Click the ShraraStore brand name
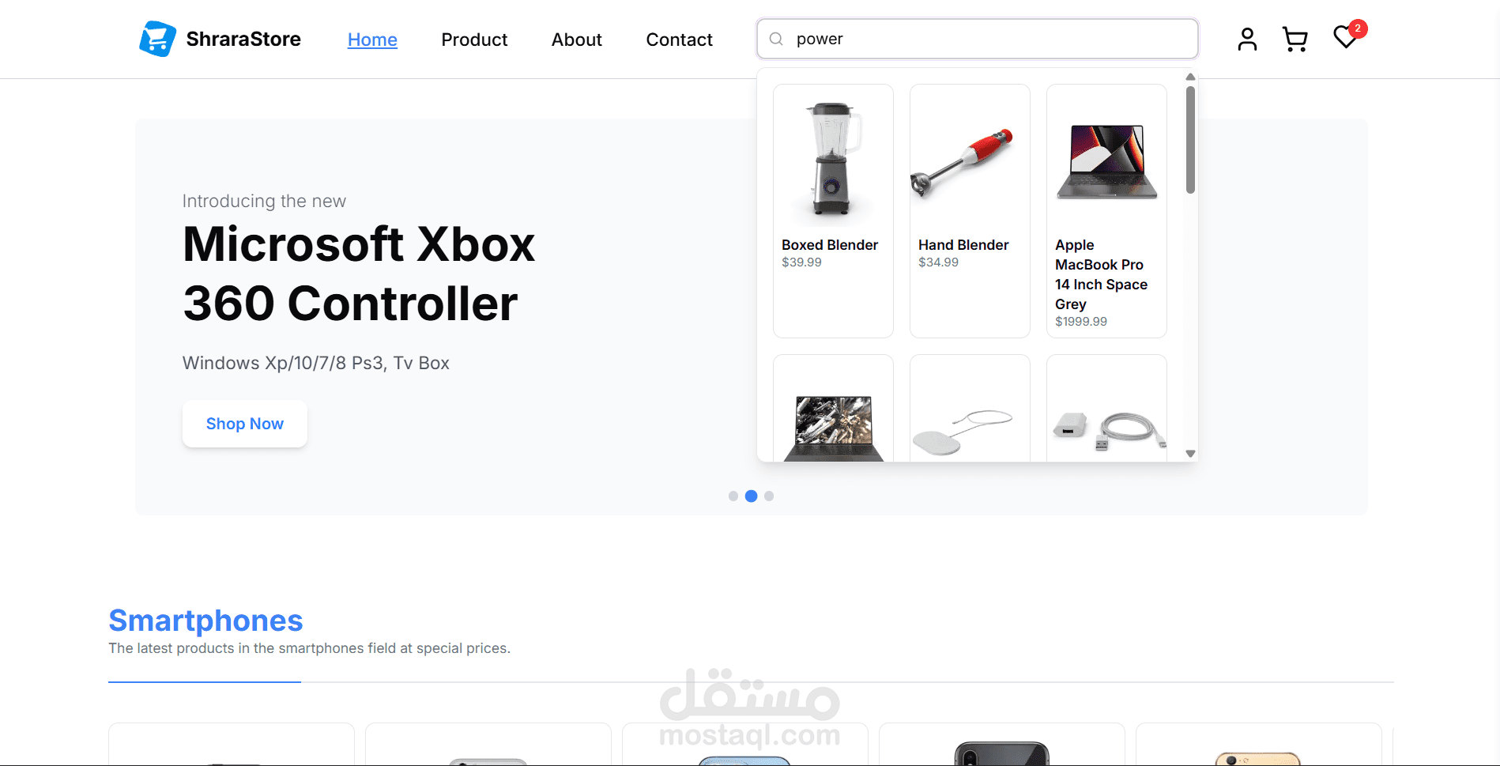The image size is (1500, 766). pos(243,39)
